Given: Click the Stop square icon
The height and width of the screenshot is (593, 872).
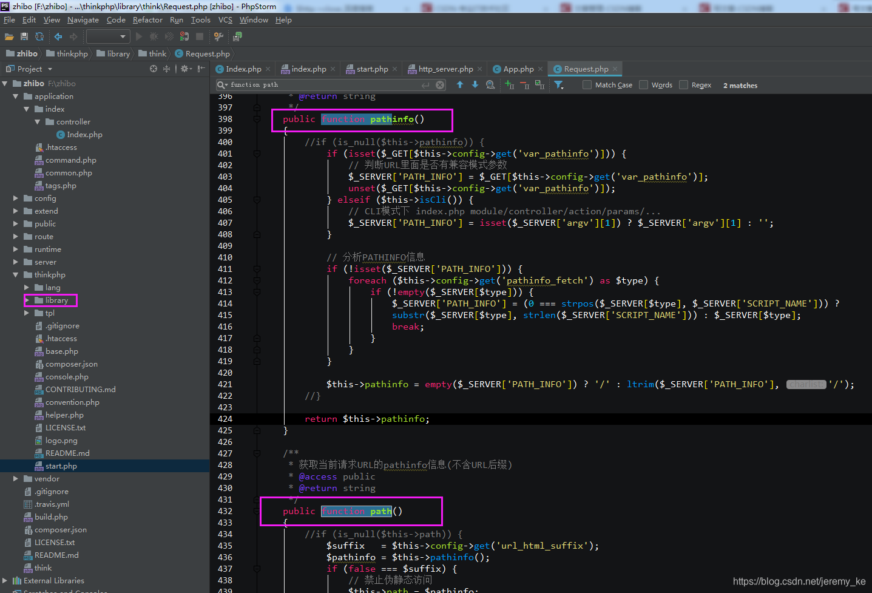Looking at the screenshot, I should point(200,36).
